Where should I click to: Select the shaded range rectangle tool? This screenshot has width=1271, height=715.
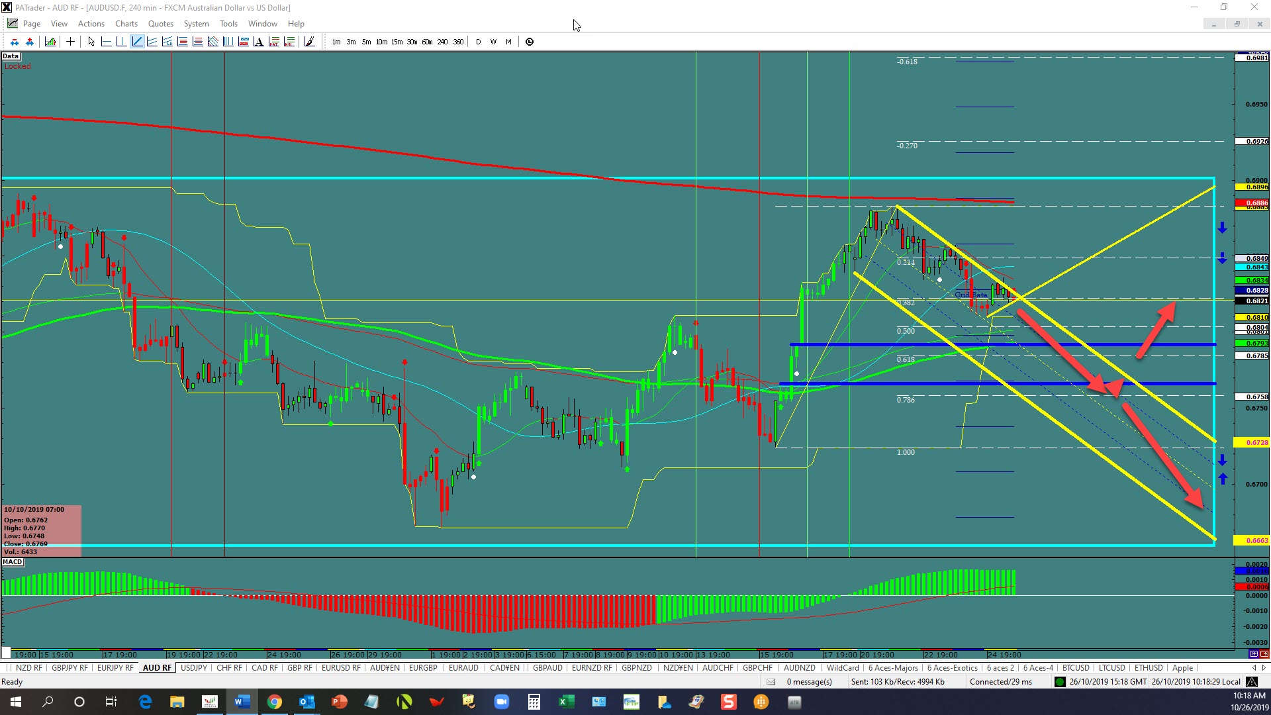coord(243,42)
